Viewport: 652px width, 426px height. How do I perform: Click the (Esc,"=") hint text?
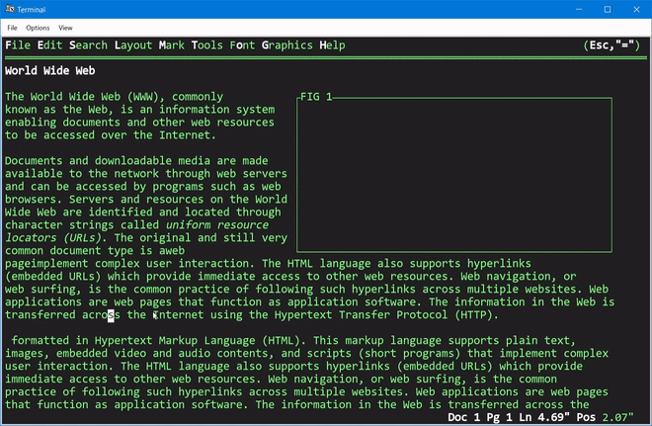(611, 44)
